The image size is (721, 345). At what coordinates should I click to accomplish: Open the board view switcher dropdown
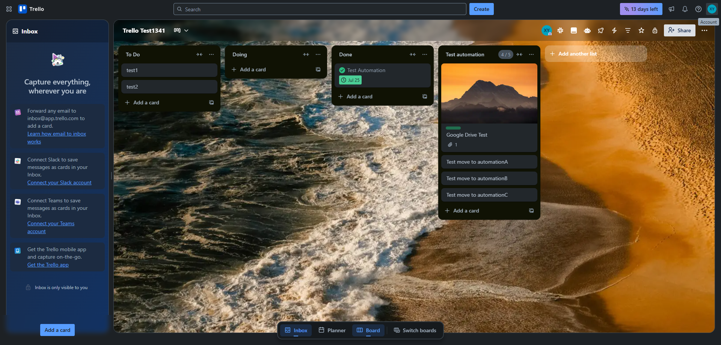click(x=181, y=30)
